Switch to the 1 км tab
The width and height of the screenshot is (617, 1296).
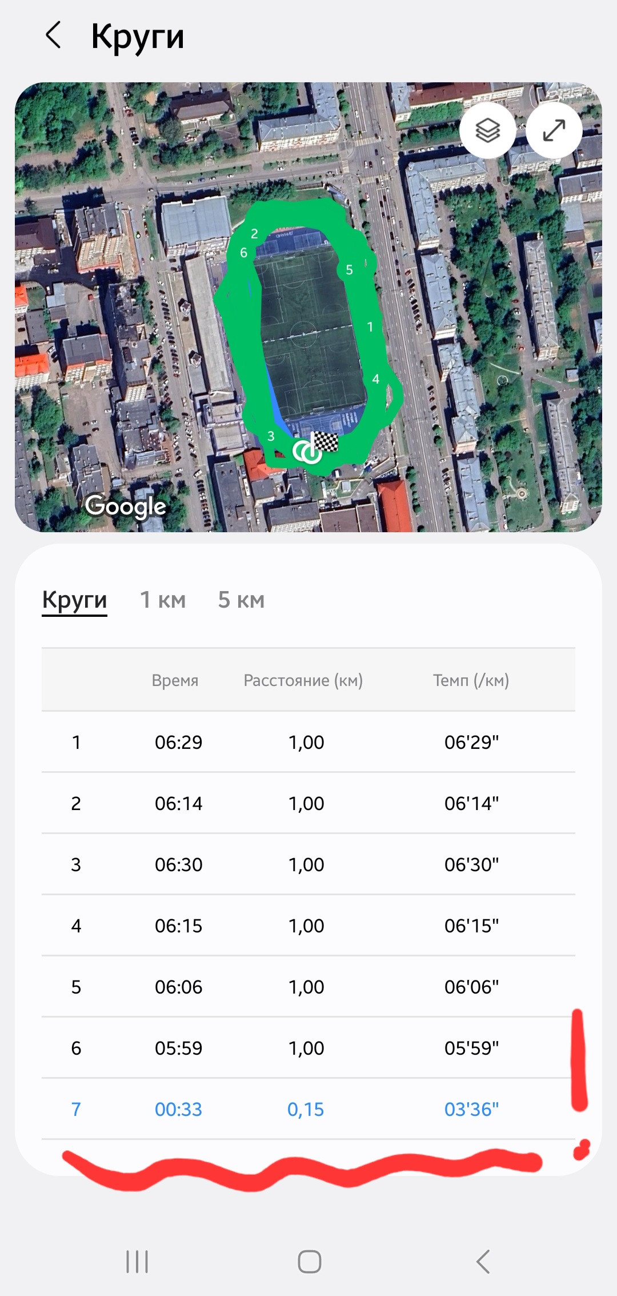coord(163,600)
